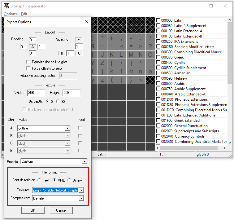Tick the 002000 General Punctuation checkbox

(158, 125)
